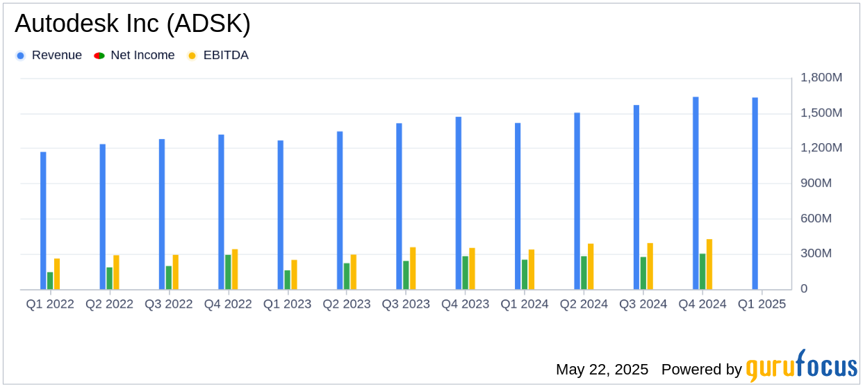The image size is (863, 387).
Task: Click the Q4 2024 axis label
Action: click(702, 304)
